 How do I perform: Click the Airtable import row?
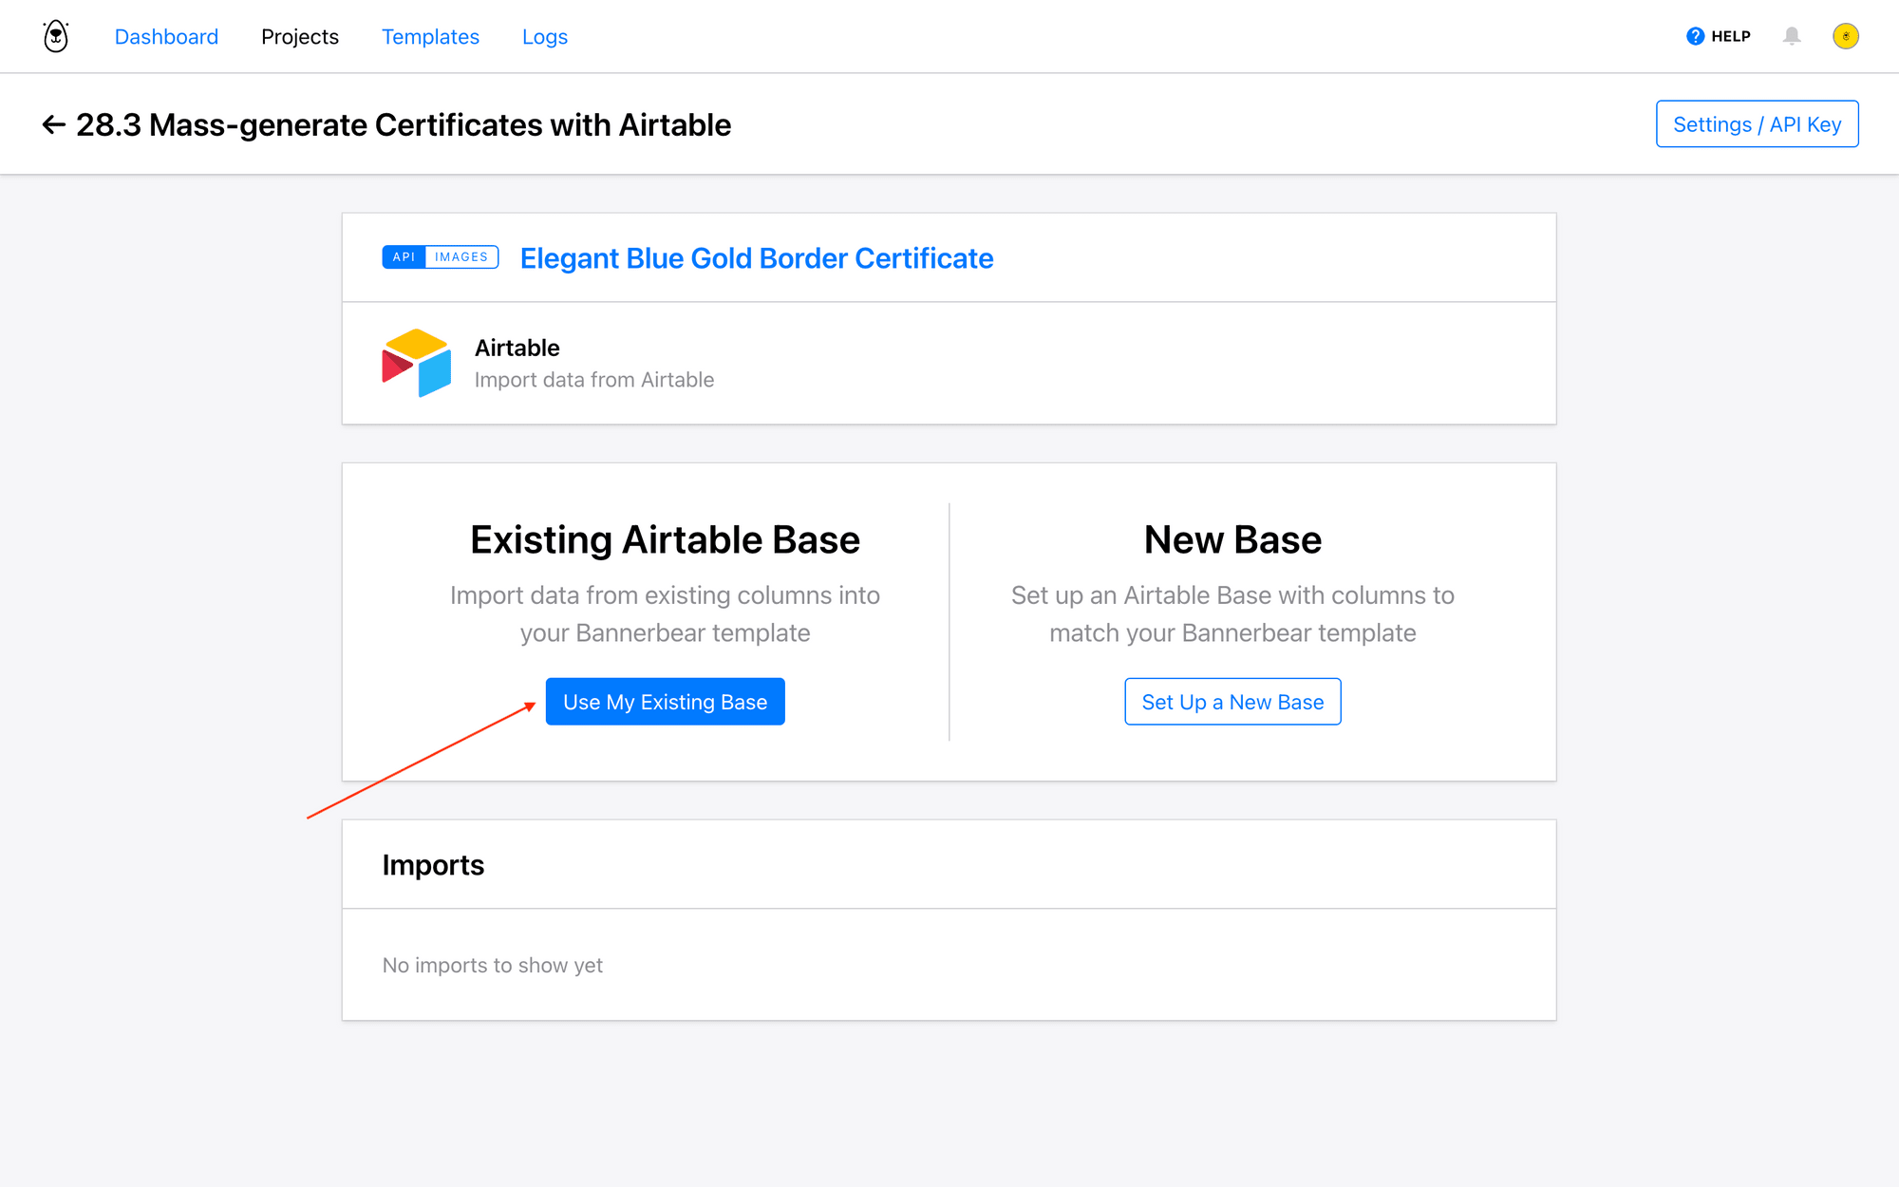click(949, 363)
